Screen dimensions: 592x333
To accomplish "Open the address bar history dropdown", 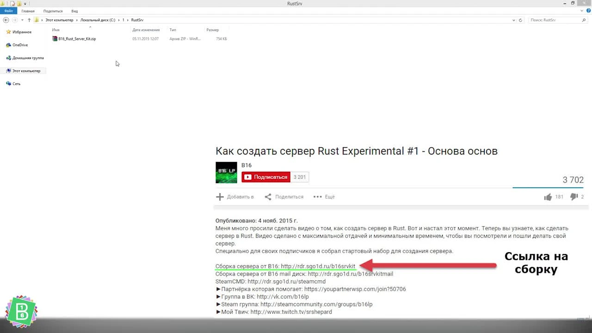I will [513, 20].
